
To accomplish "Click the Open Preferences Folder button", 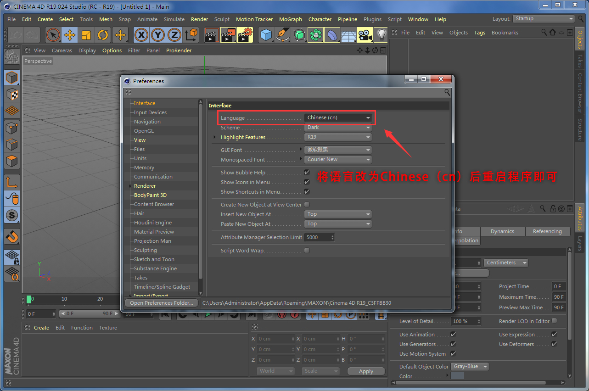I will [161, 303].
